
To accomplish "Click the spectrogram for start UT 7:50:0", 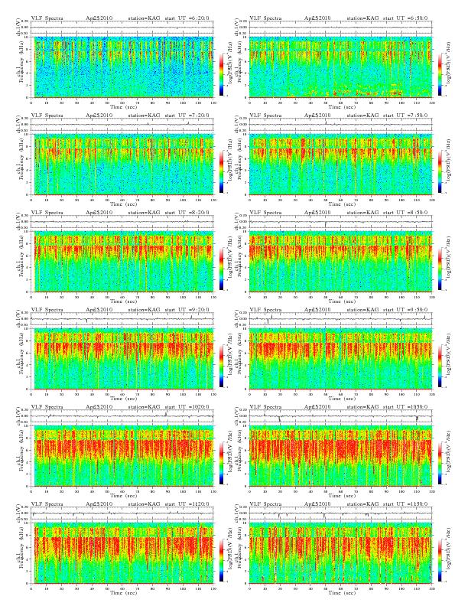I will point(340,165).
